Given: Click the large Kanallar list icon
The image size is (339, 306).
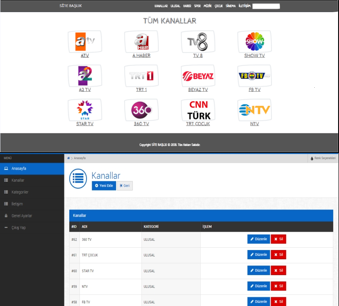Looking at the screenshot, I should click(78, 179).
